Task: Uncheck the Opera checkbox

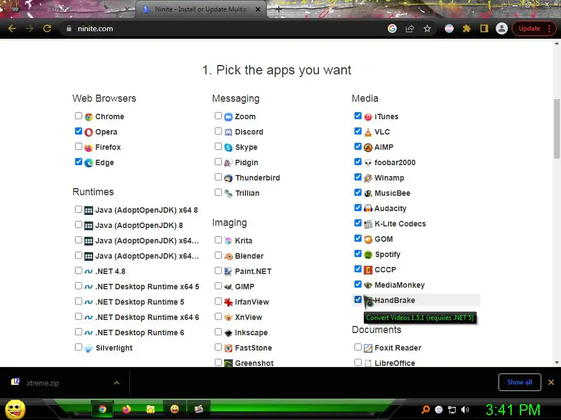Action: 78,131
